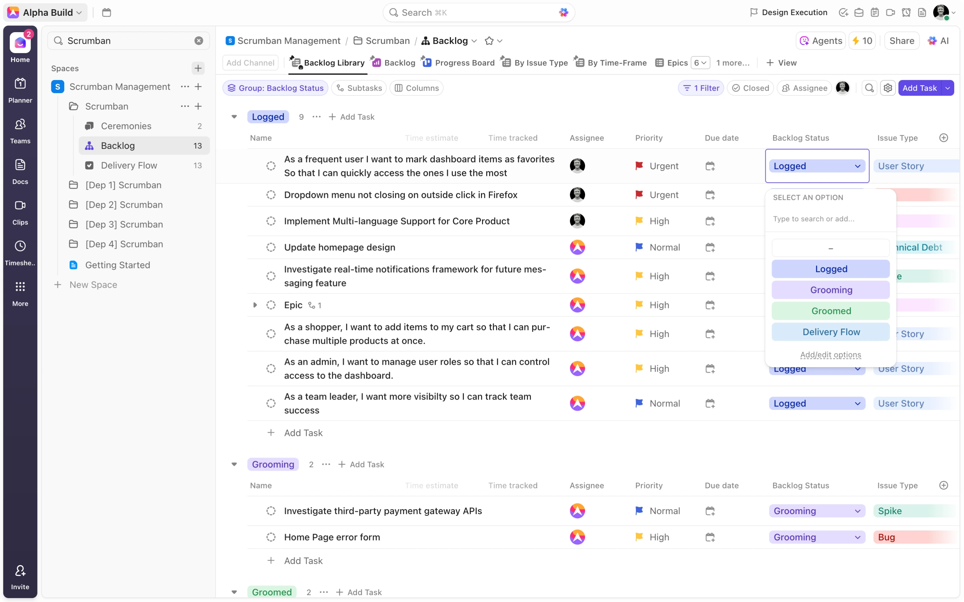
Task: Click the create task check-plus icon top right
Action: pyautogui.click(x=843, y=12)
